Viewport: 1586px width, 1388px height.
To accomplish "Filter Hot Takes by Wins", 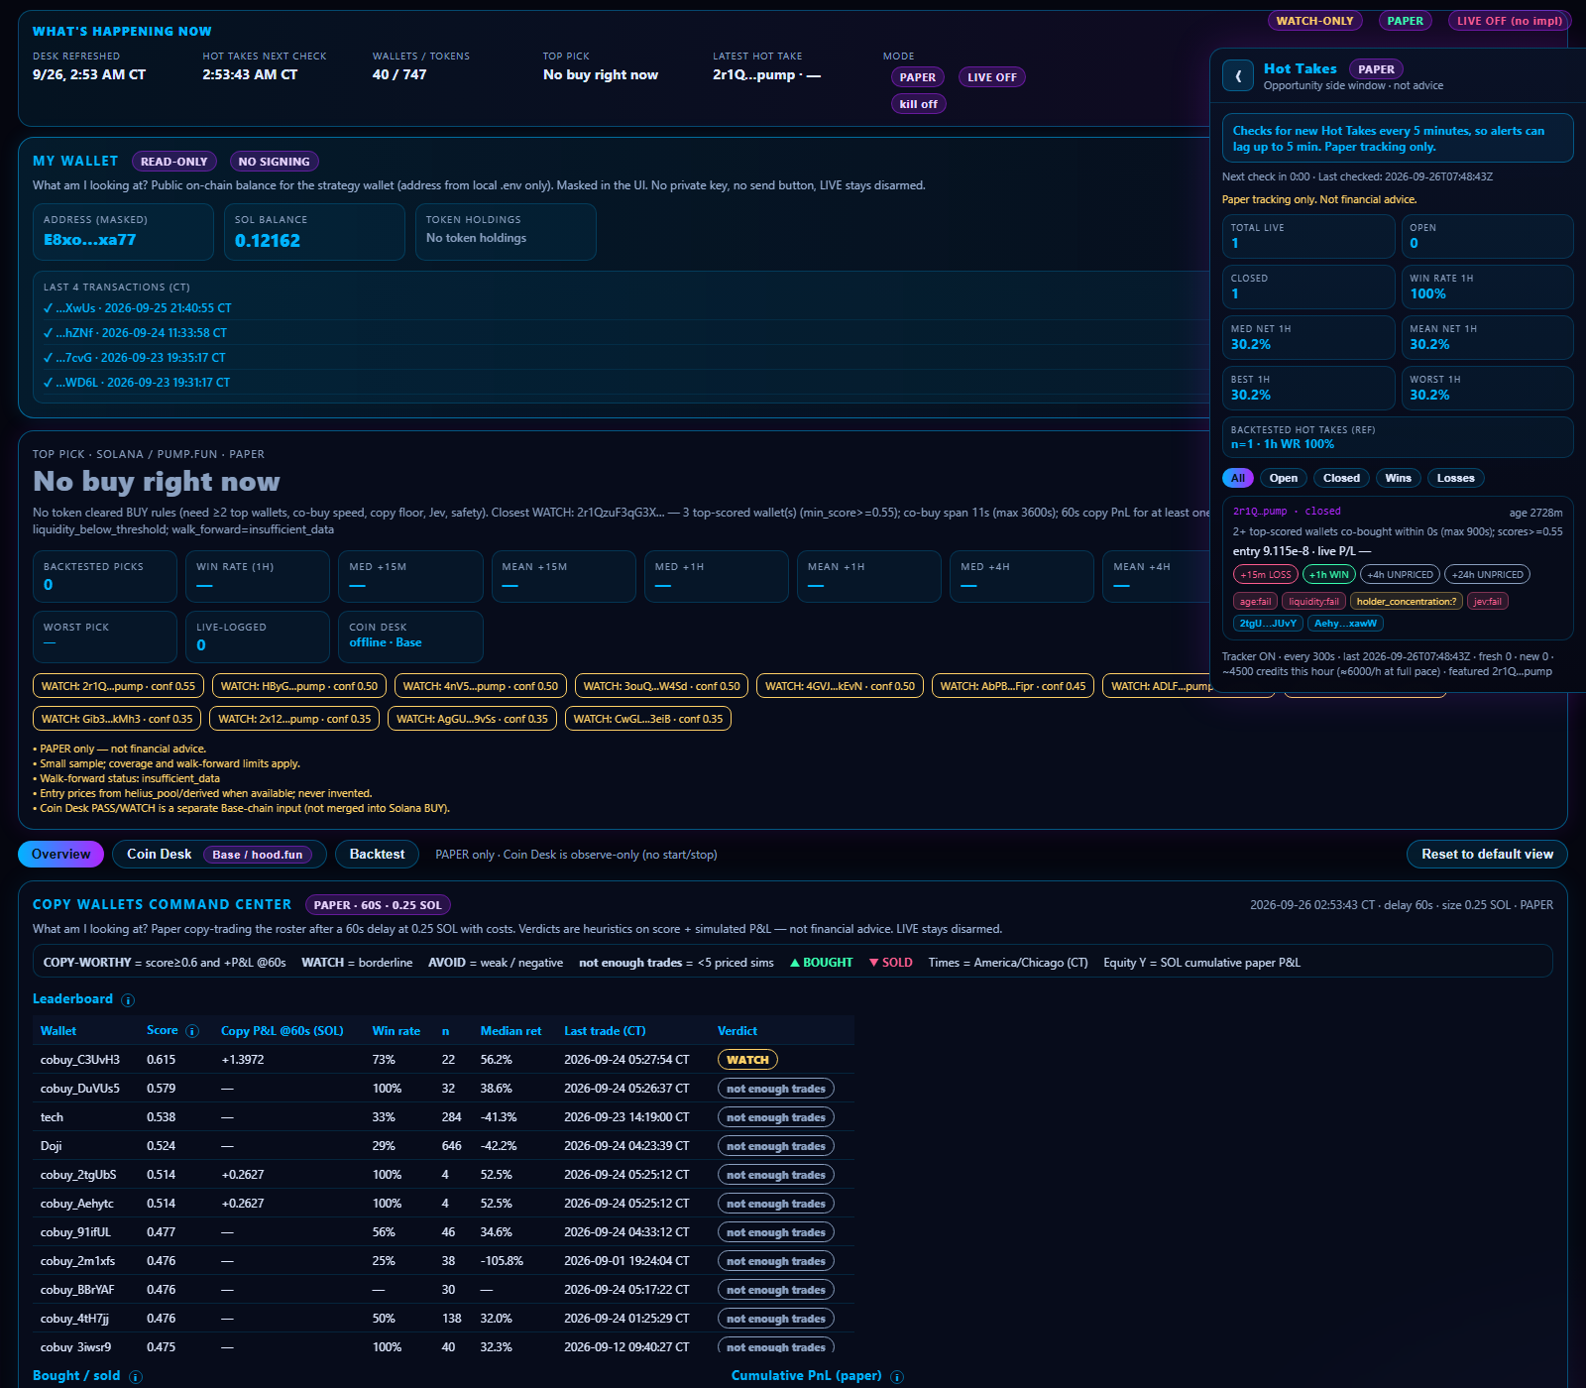I will [1399, 478].
